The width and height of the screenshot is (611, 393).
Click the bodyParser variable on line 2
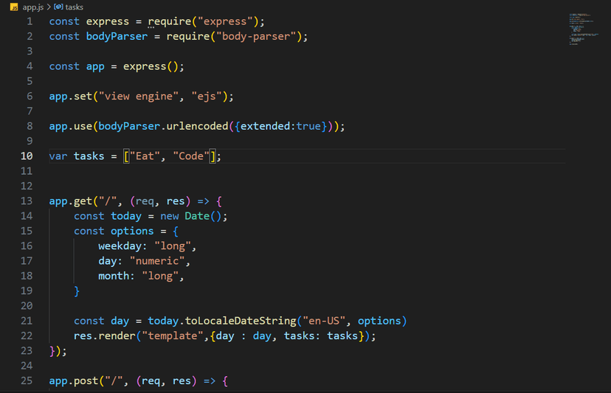click(x=117, y=37)
